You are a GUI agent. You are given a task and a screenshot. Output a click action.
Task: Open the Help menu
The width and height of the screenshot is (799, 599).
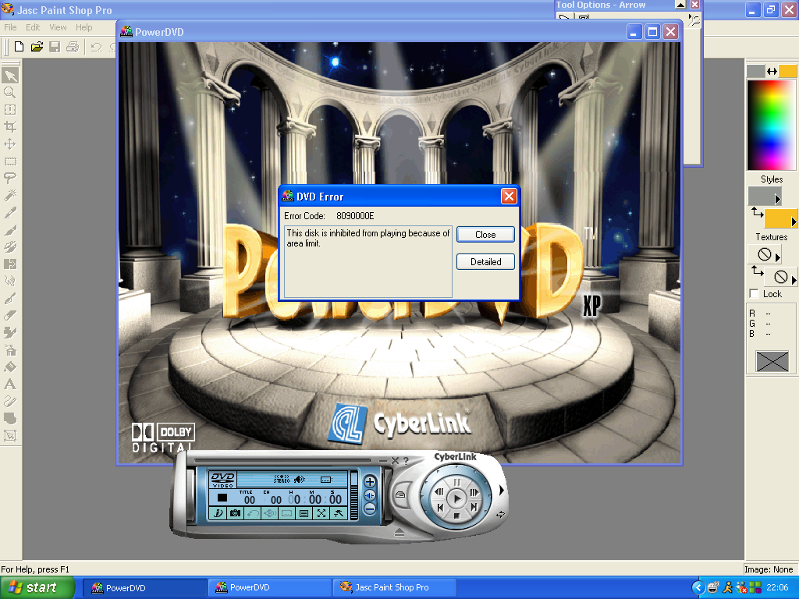84,27
